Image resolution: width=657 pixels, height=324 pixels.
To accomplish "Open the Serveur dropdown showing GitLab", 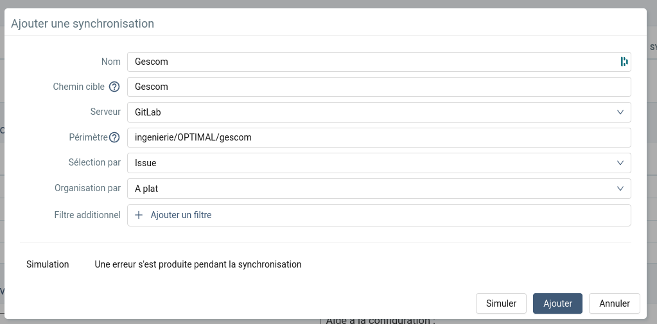I will pos(379,112).
